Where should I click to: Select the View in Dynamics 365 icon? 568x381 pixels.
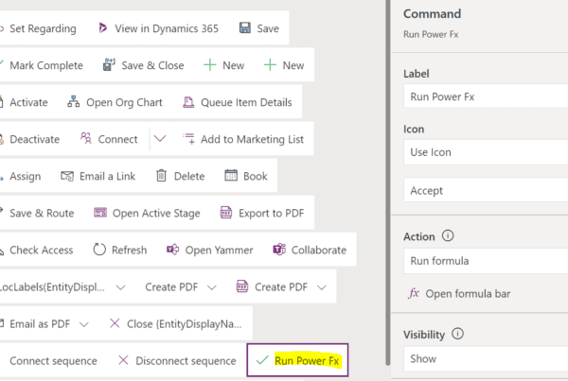click(103, 27)
